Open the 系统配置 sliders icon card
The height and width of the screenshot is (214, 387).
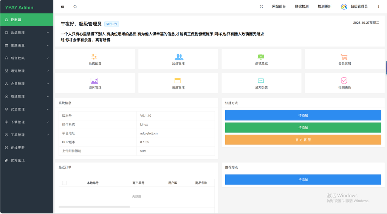tap(94, 57)
